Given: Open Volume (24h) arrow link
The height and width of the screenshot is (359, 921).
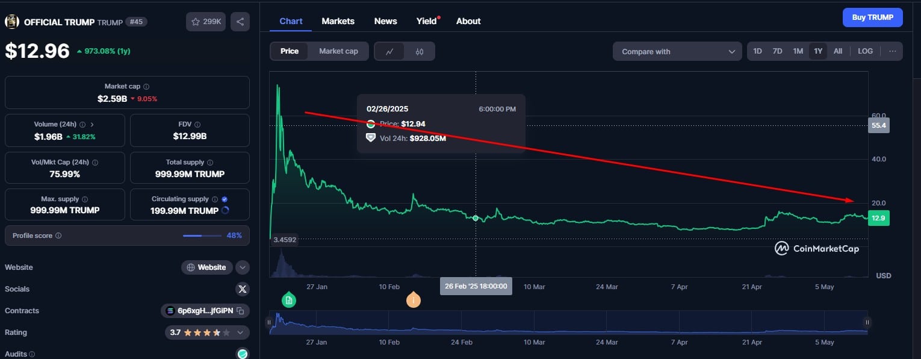Looking at the screenshot, I should (x=92, y=125).
